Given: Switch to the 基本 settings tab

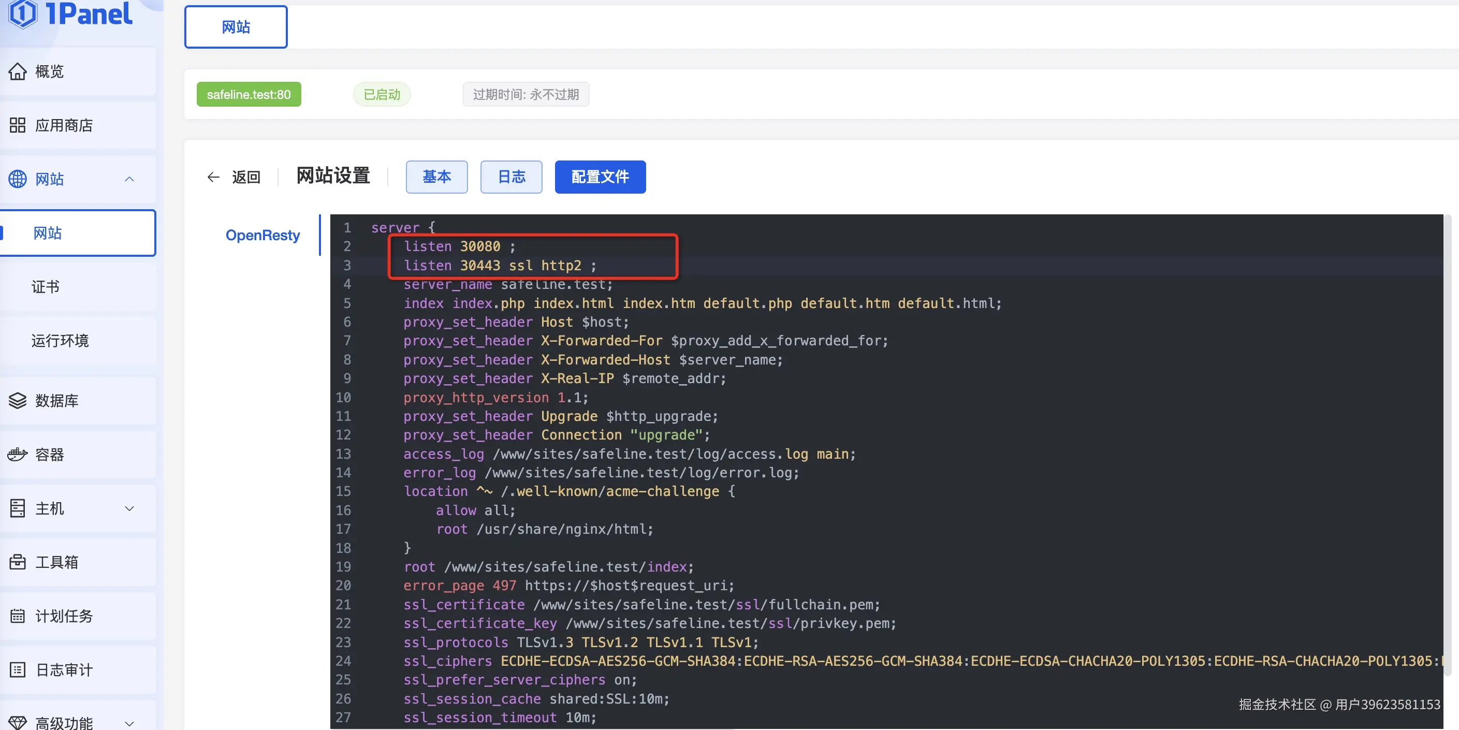Looking at the screenshot, I should click(436, 177).
